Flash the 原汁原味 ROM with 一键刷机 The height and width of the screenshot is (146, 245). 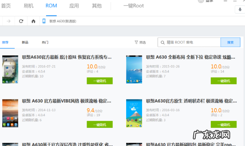pos(100,81)
